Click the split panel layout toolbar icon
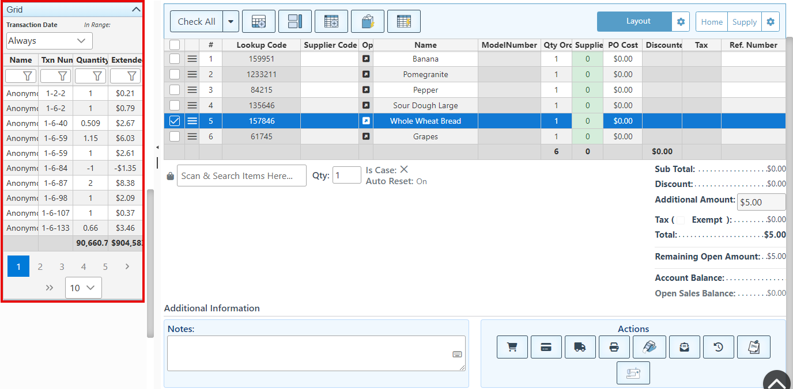 coord(294,22)
